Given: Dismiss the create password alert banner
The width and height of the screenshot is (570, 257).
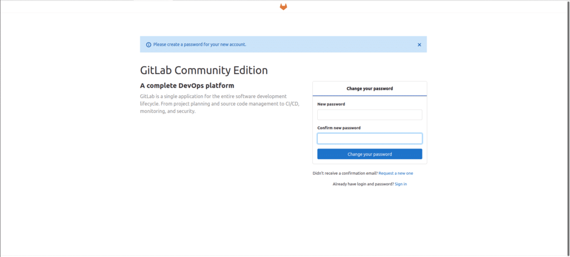Looking at the screenshot, I should [x=419, y=45].
